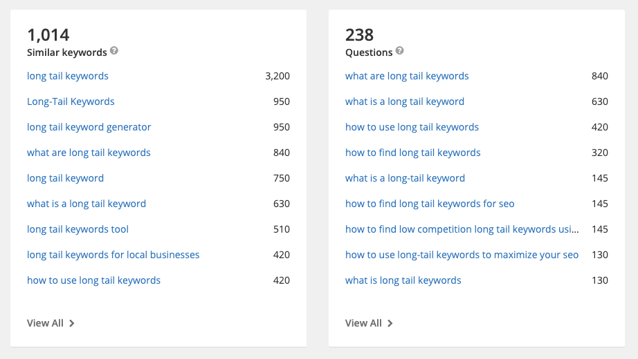Open 'how to use long-tail keywords to maximize your seo'
This screenshot has height=359, width=638.
tap(462, 255)
